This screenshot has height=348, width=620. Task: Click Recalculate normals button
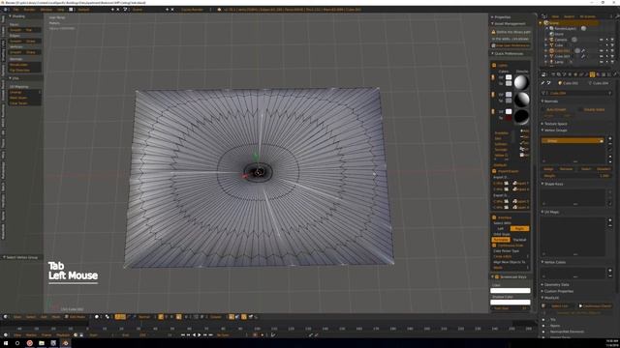[25, 65]
